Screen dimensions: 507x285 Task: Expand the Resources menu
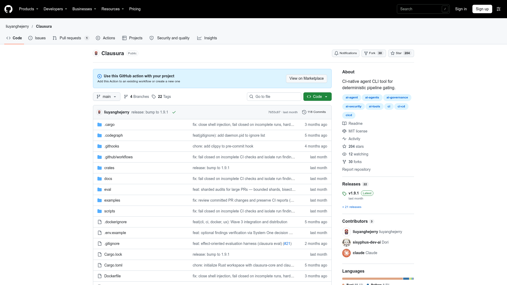click(112, 9)
